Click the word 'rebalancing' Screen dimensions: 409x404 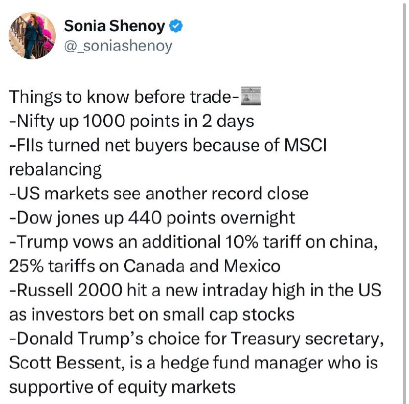(55, 170)
